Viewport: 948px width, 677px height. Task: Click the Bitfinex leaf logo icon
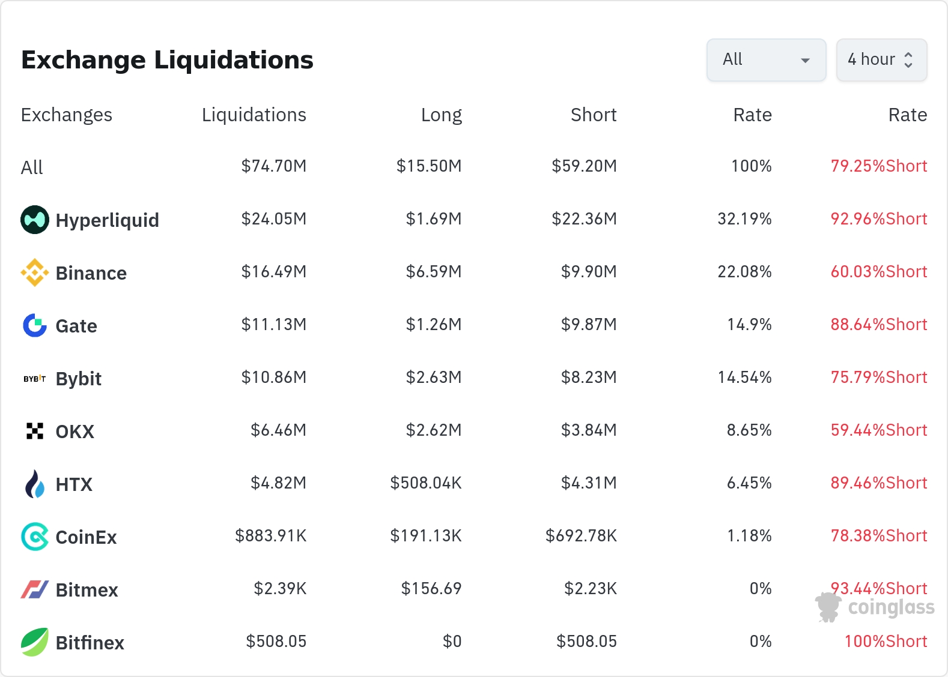(35, 642)
